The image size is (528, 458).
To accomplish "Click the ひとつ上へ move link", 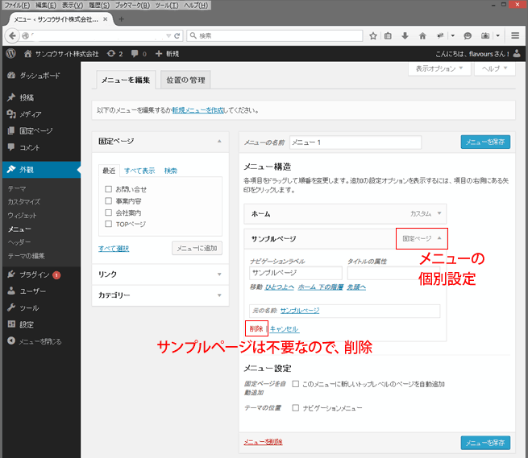I will click(280, 287).
